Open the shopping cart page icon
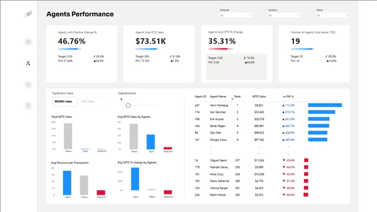377x212 pixels. [x=28, y=84]
